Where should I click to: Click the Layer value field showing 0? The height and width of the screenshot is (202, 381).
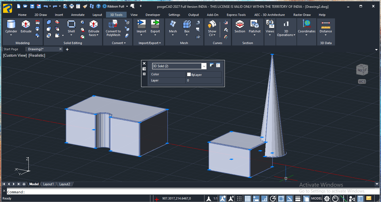(204, 80)
